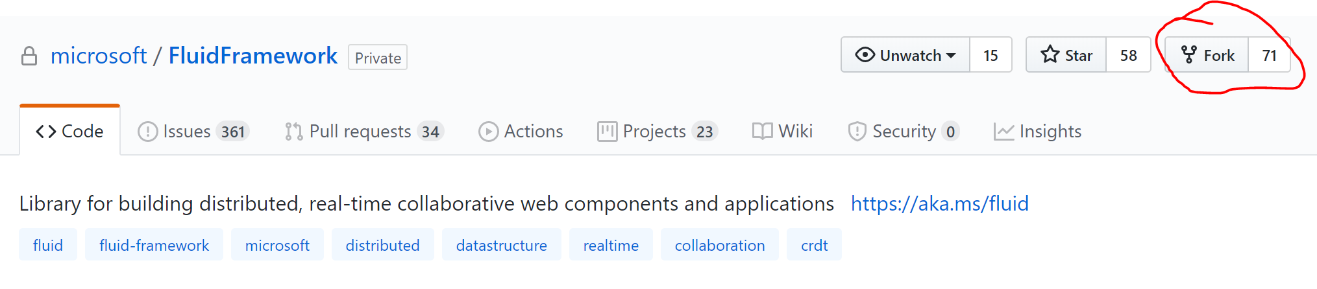Select the collaboration topic tag

(x=720, y=245)
